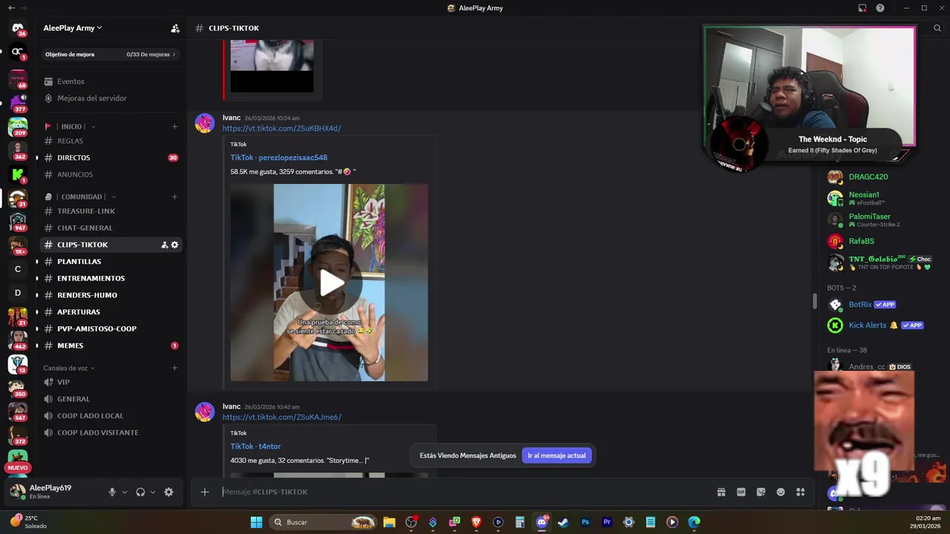Image resolution: width=950 pixels, height=534 pixels.
Task: Open the Kick server icon with K logo
Action: 18,175
